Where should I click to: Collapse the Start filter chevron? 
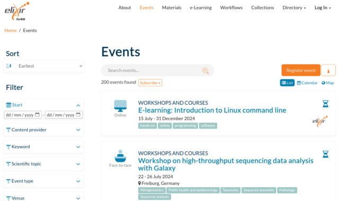[x=78, y=105]
